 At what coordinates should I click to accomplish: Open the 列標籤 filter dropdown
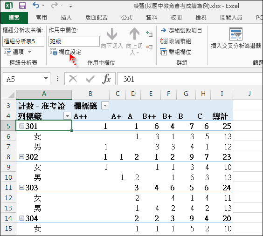[x=68, y=116]
